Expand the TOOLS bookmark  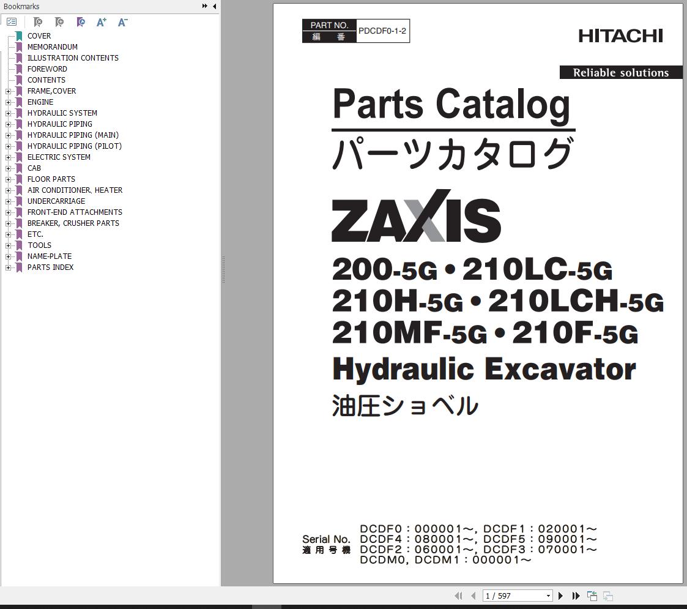pyautogui.click(x=8, y=245)
